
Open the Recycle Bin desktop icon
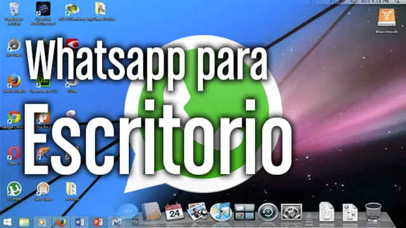click(14, 9)
